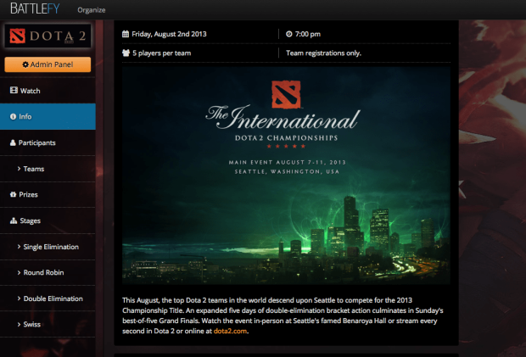Click the Dota 2 logo banner

tap(48, 36)
